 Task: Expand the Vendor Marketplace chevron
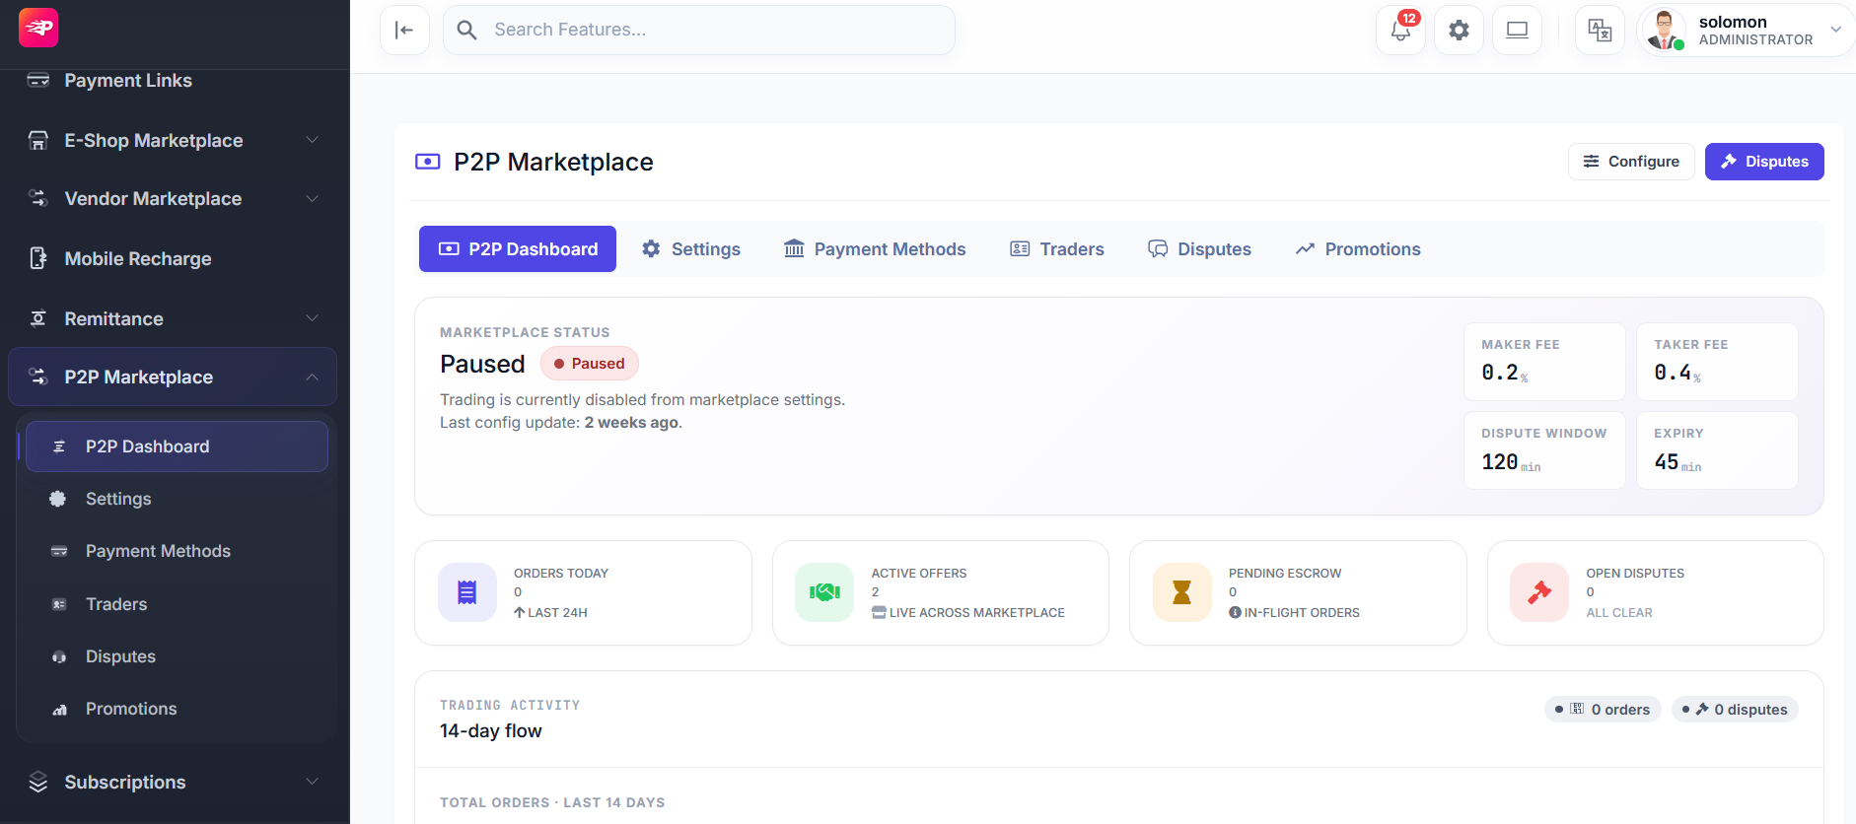pyautogui.click(x=312, y=198)
